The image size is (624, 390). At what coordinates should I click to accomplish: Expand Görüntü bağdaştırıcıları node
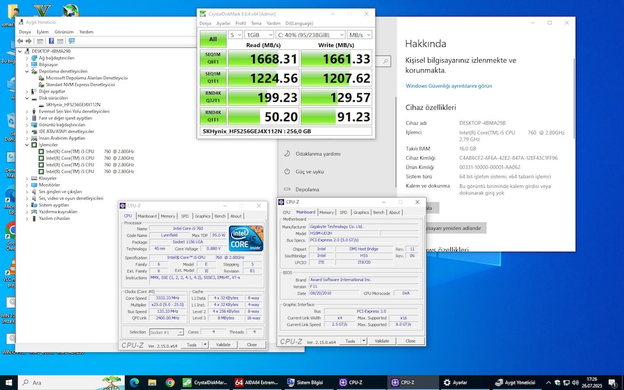coord(27,125)
